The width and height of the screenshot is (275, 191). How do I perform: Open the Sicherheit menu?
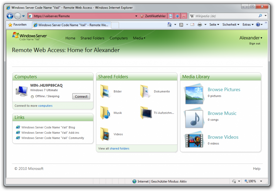point(231,25)
